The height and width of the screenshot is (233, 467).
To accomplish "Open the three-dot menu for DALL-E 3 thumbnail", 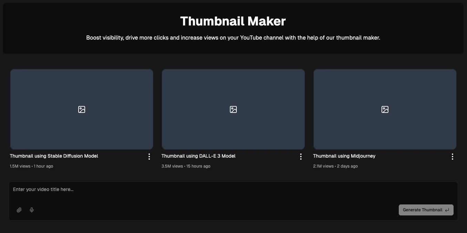I will coord(301,156).
